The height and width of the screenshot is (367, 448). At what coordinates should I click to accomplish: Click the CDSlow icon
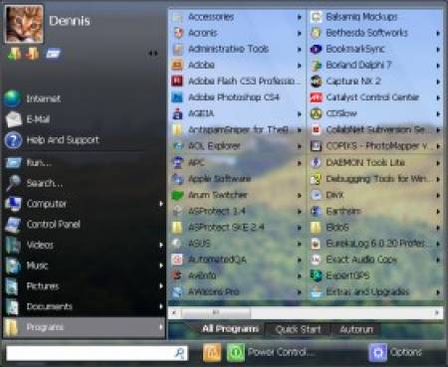click(x=316, y=113)
